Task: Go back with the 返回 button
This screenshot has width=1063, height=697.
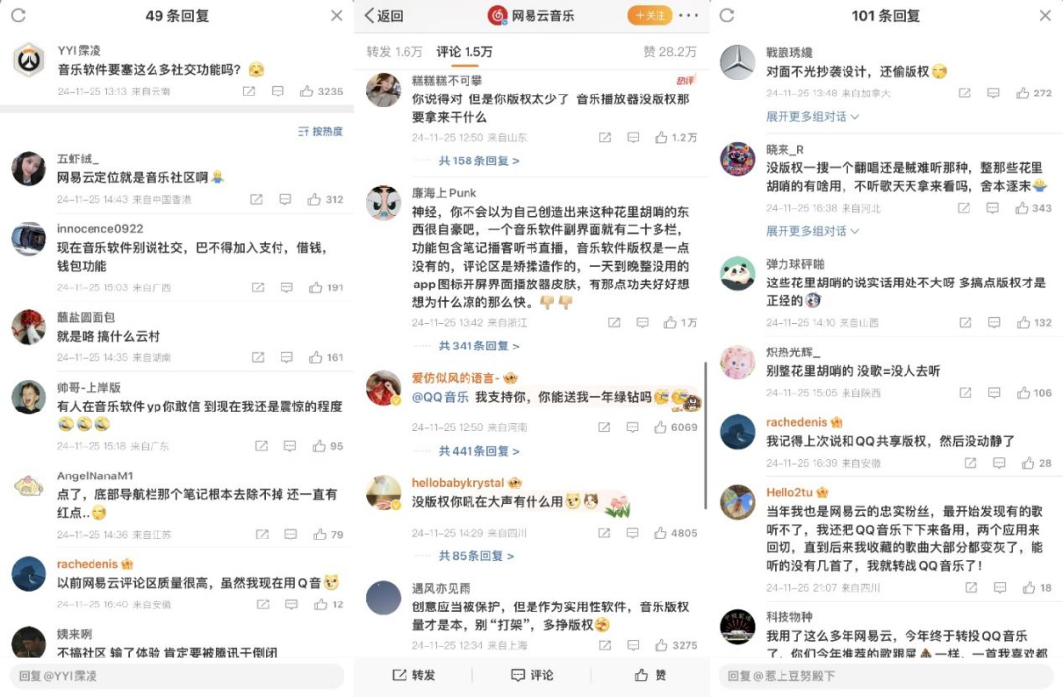Action: pyautogui.click(x=384, y=15)
